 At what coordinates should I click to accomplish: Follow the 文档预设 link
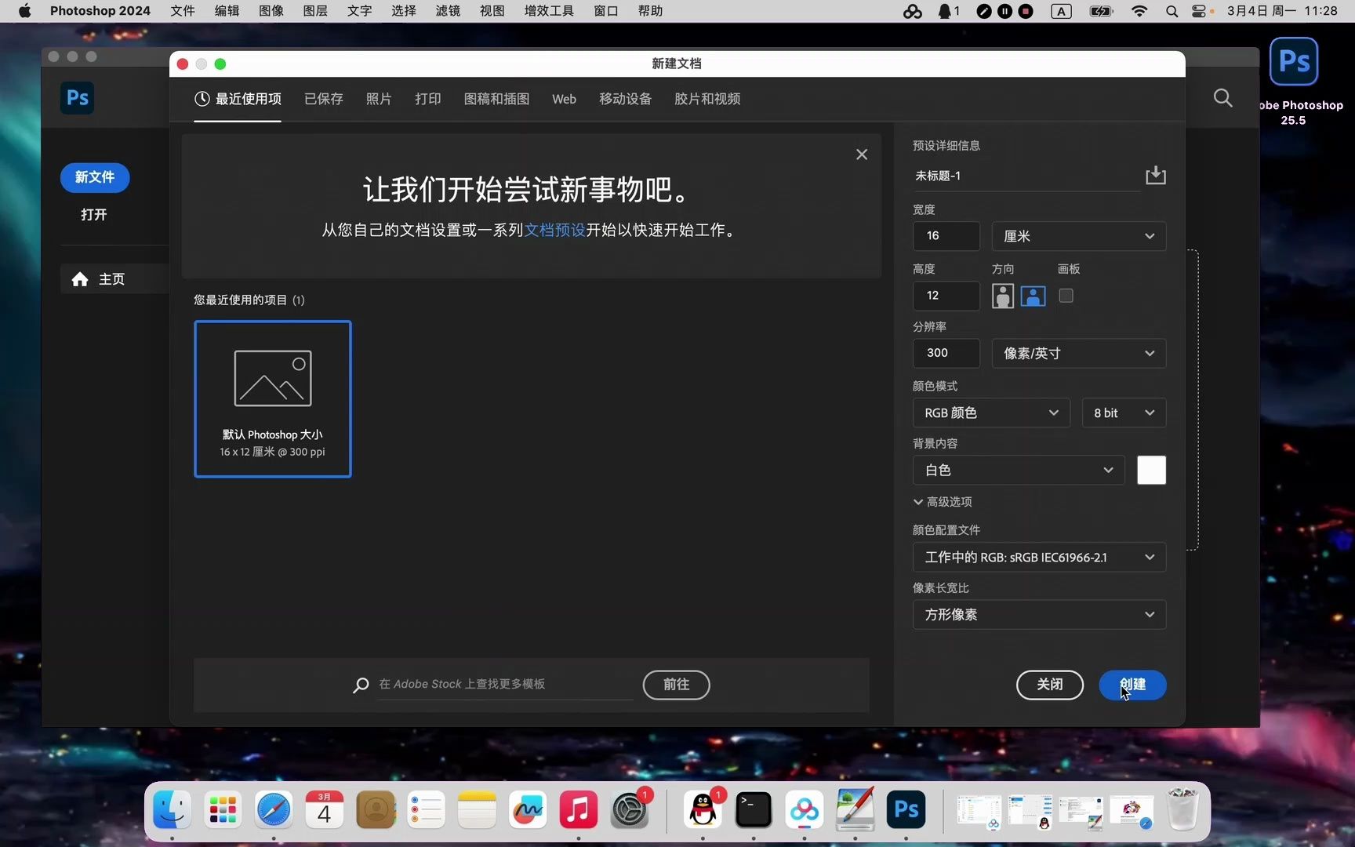point(554,230)
